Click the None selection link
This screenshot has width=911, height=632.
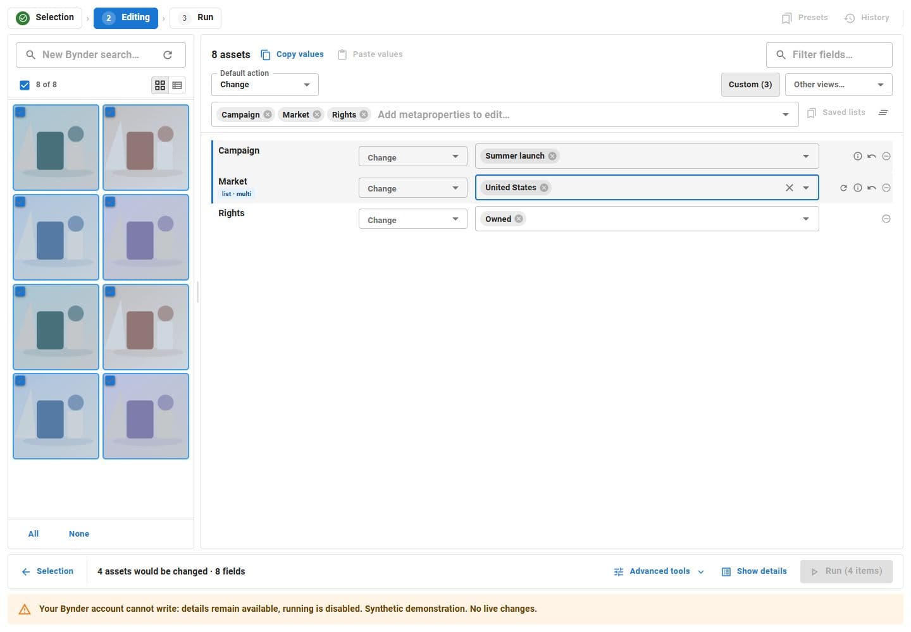click(79, 534)
